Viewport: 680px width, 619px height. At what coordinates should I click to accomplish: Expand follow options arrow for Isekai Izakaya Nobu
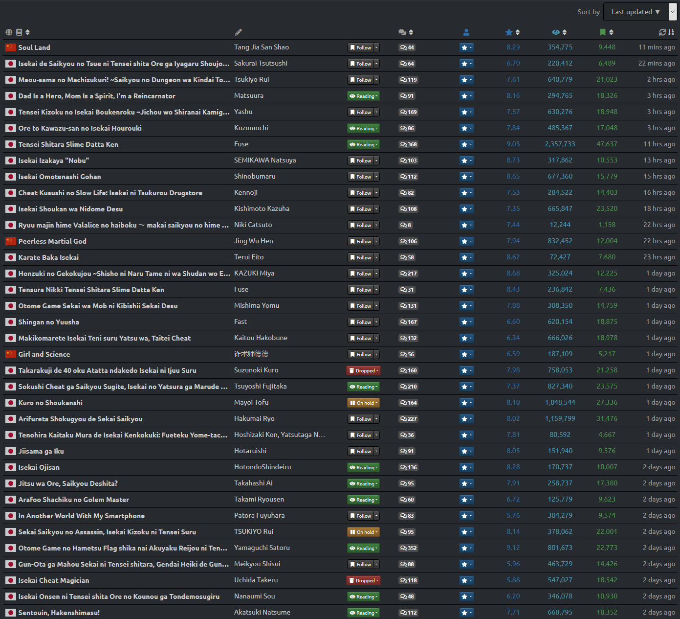pos(376,160)
